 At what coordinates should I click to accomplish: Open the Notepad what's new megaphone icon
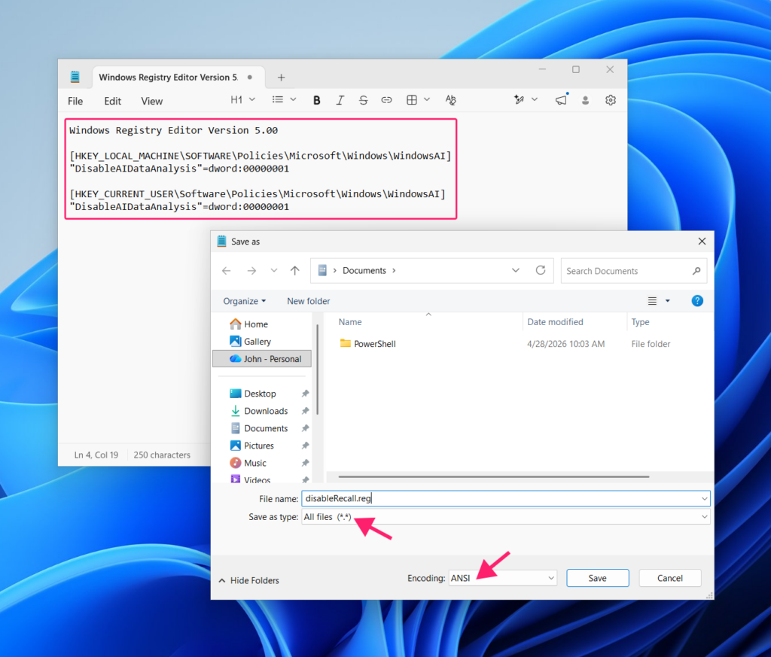[561, 100]
